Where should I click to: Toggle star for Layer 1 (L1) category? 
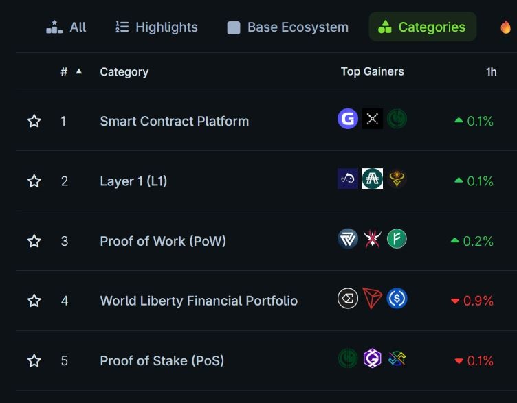34,181
